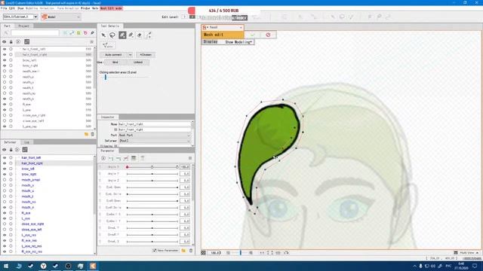The width and height of the screenshot is (483, 271).
Task: Select the eraser tool in Tool Details
Action: point(140,35)
